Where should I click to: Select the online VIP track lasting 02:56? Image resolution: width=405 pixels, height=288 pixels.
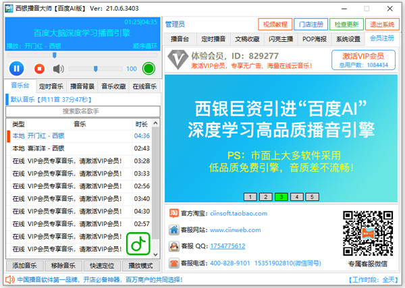79,186
